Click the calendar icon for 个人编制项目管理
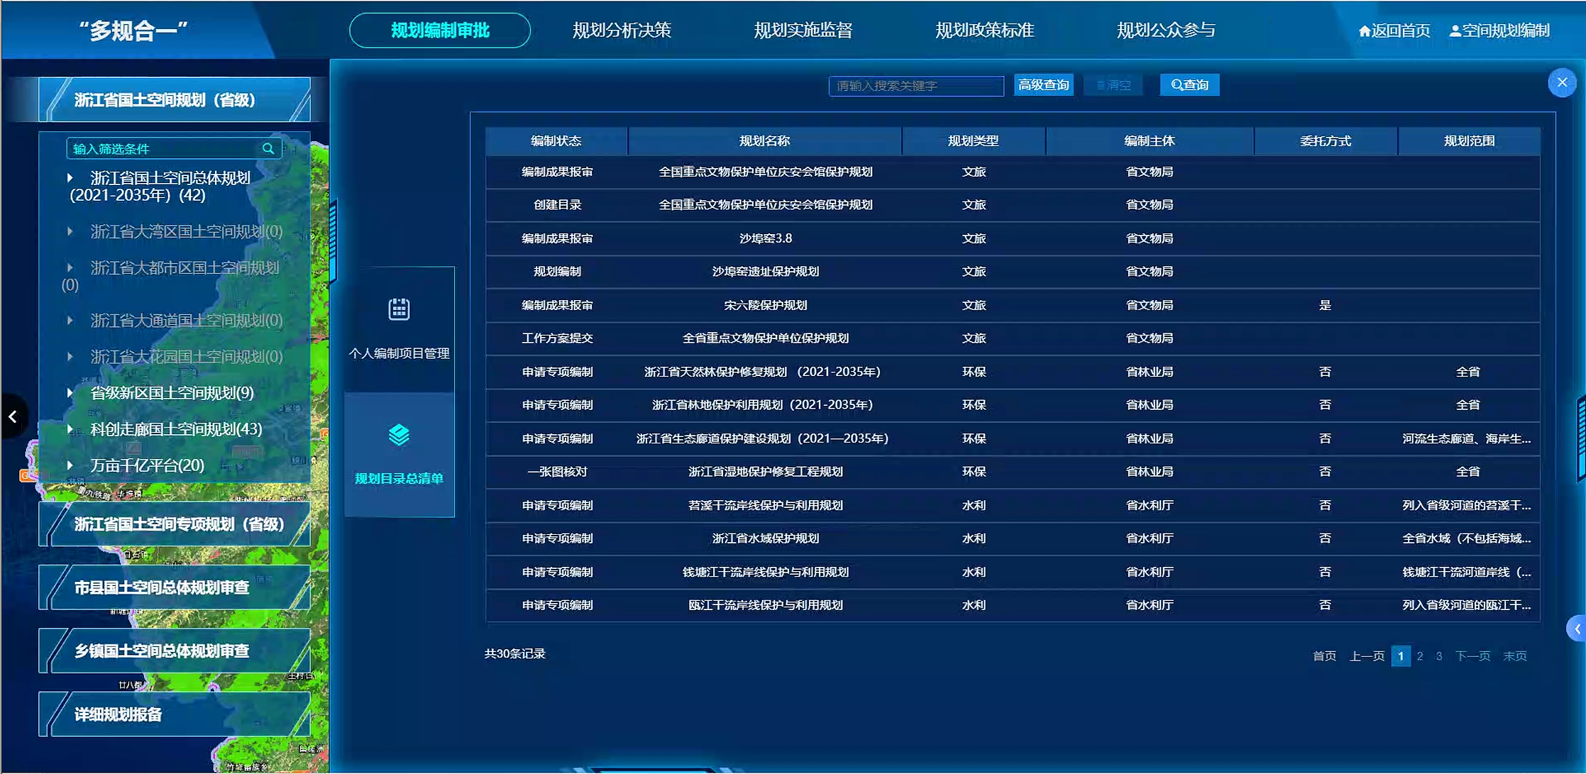 399,309
